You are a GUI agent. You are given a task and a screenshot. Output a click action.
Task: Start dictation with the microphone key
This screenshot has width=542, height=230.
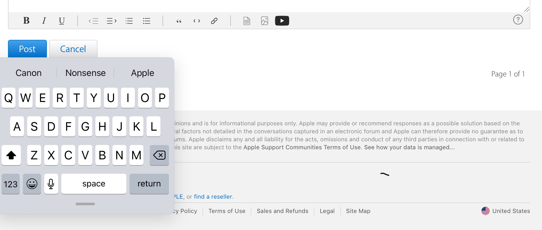coord(51,184)
